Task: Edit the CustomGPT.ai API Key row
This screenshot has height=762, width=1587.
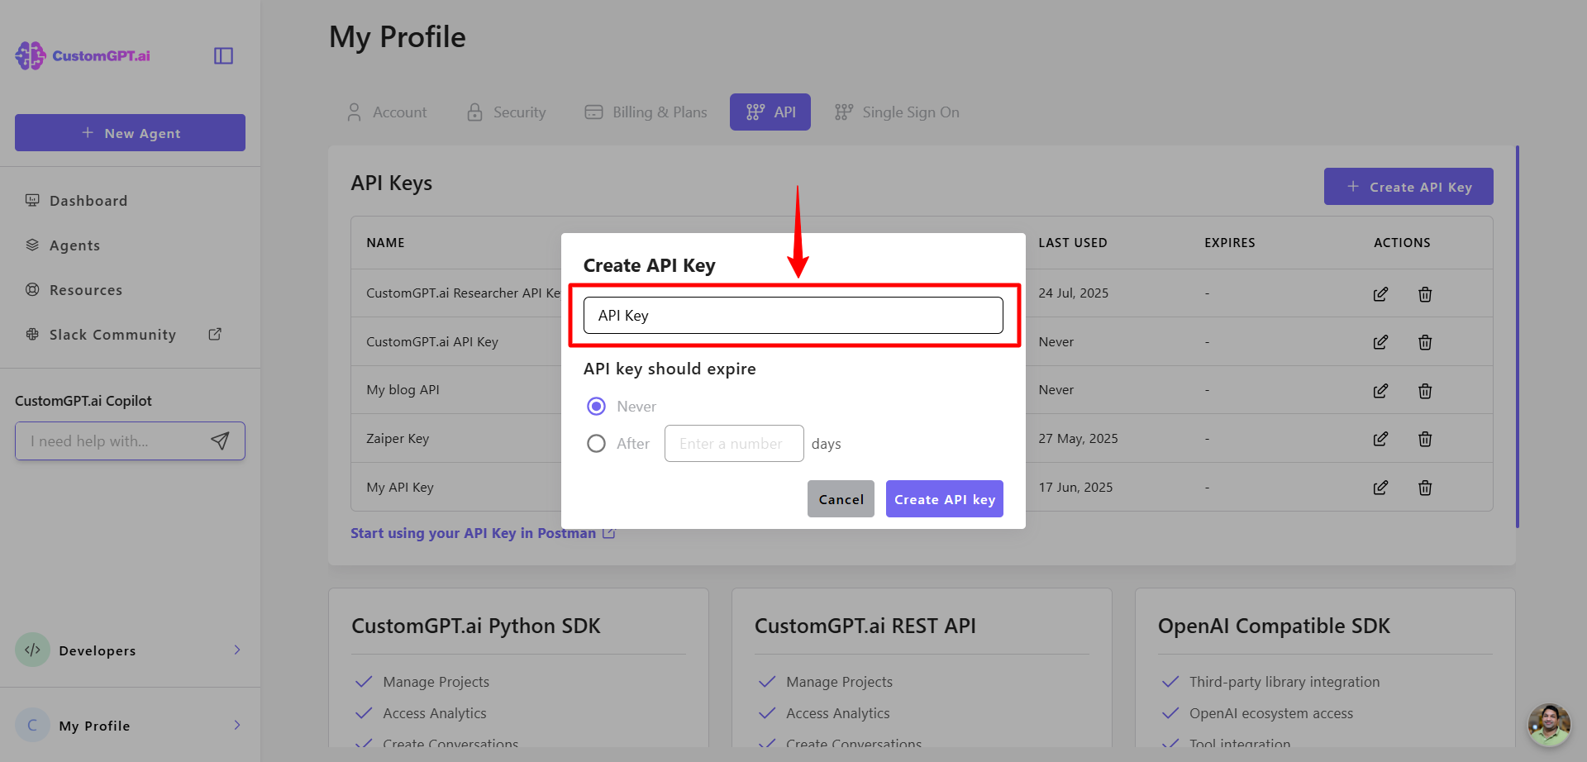Action: [1380, 342]
